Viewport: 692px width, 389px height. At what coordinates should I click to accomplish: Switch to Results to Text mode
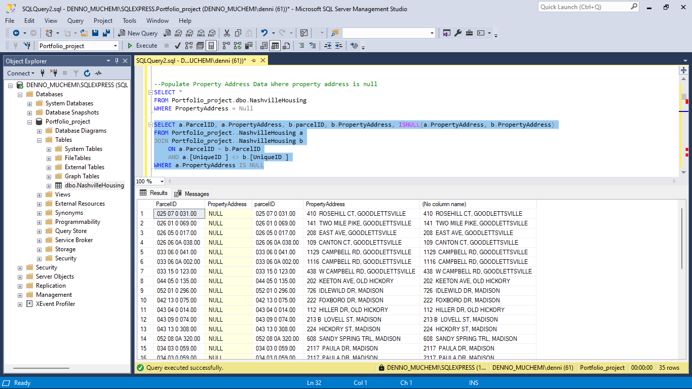pos(264,46)
